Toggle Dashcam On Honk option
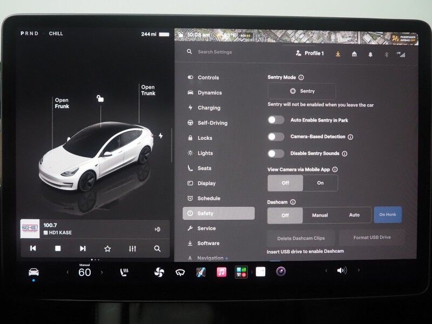The height and width of the screenshot is (324, 432). click(388, 214)
